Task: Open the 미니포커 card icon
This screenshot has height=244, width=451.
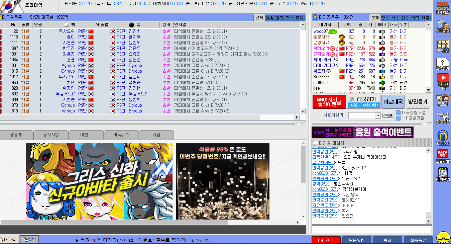Action: click(443, 175)
